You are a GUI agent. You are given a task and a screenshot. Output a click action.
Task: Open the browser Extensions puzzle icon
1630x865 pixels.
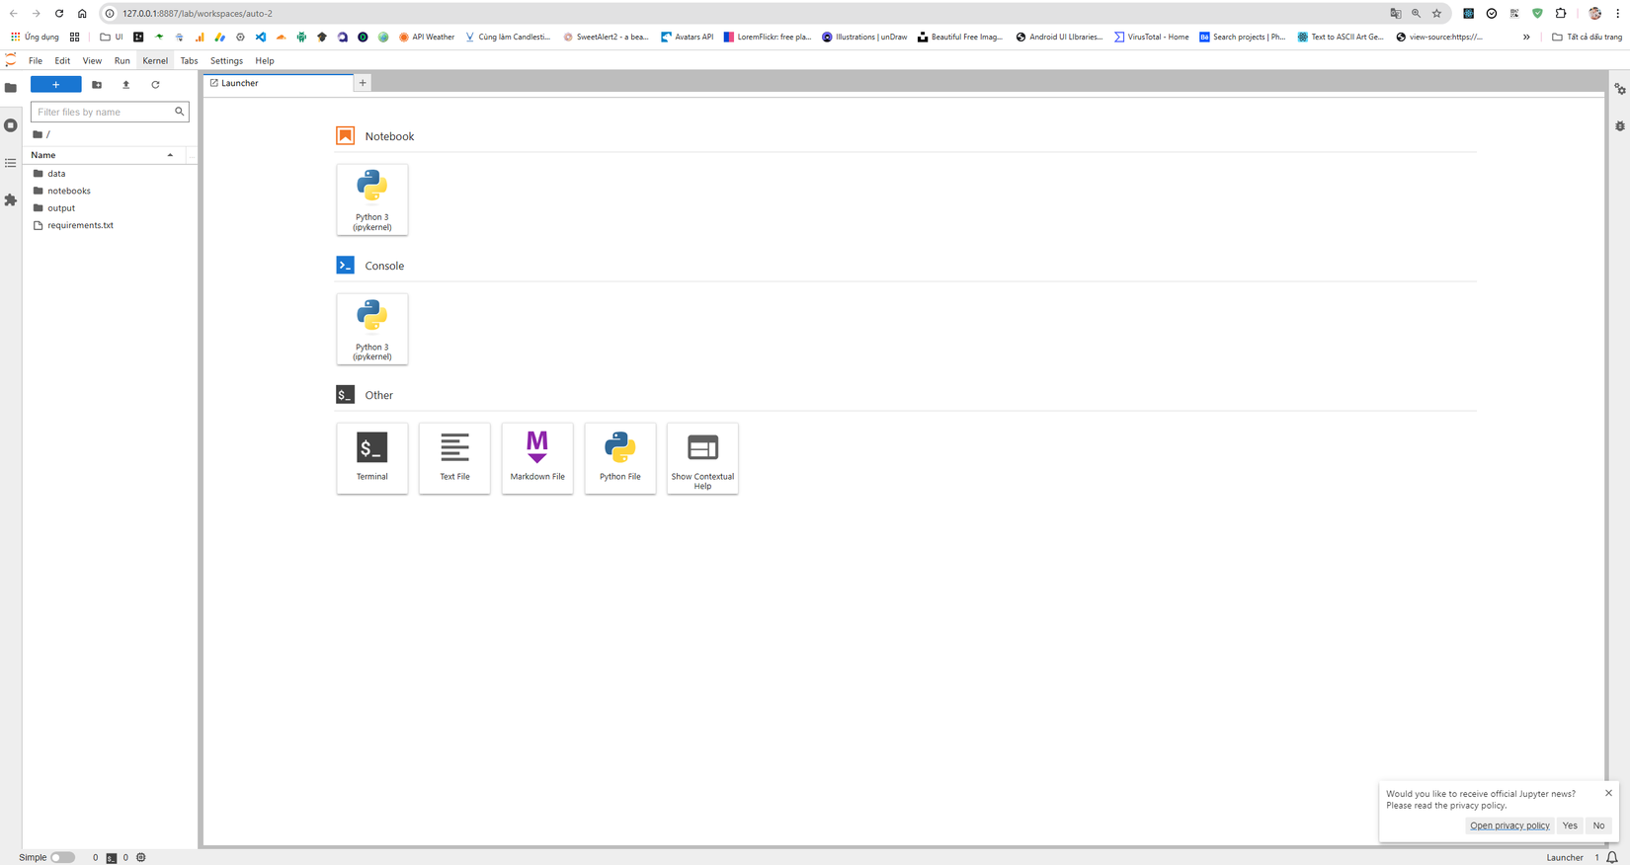(x=1561, y=14)
